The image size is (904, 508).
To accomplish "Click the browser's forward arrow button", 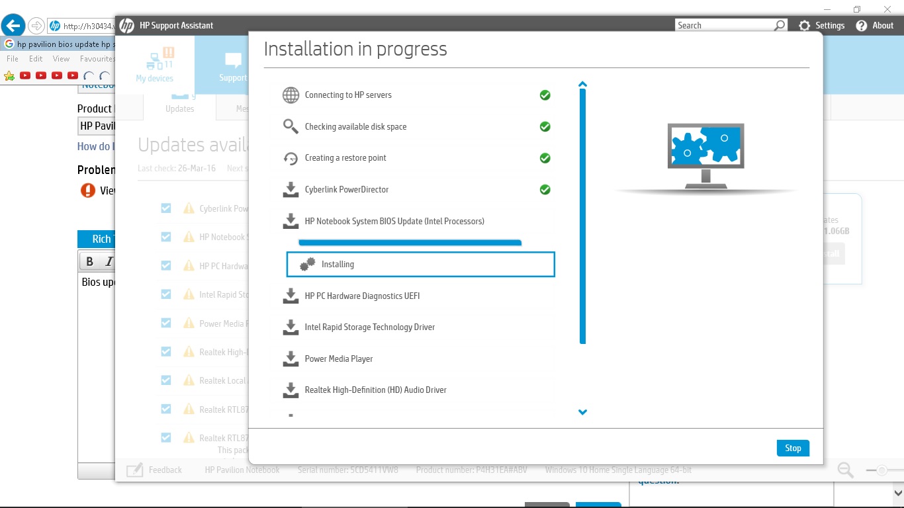I will [x=36, y=26].
